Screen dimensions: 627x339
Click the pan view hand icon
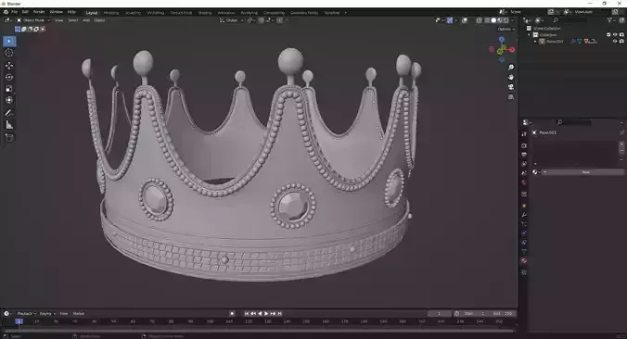[x=511, y=77]
